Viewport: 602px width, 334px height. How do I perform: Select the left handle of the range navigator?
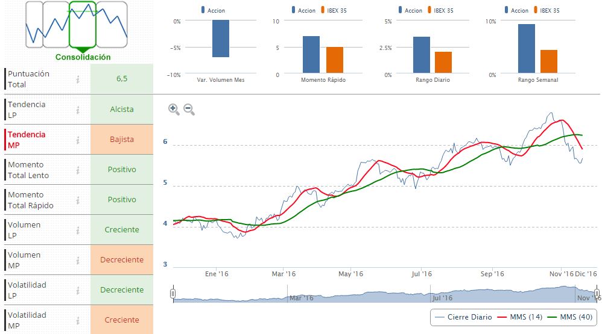(173, 294)
